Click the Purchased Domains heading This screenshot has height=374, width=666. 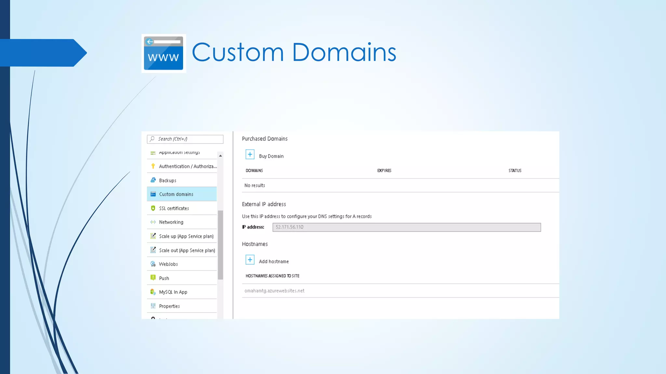[x=265, y=139]
